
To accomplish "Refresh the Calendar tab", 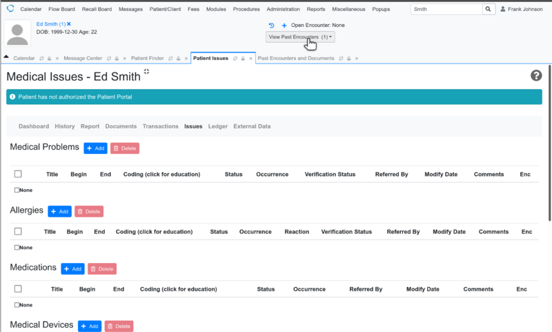I will click(41, 59).
